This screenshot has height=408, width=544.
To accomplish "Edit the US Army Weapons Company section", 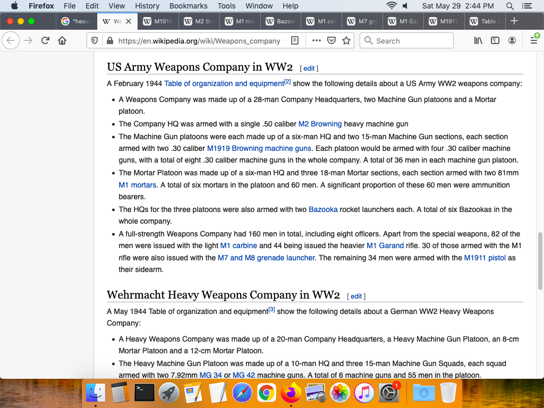I will click(309, 69).
